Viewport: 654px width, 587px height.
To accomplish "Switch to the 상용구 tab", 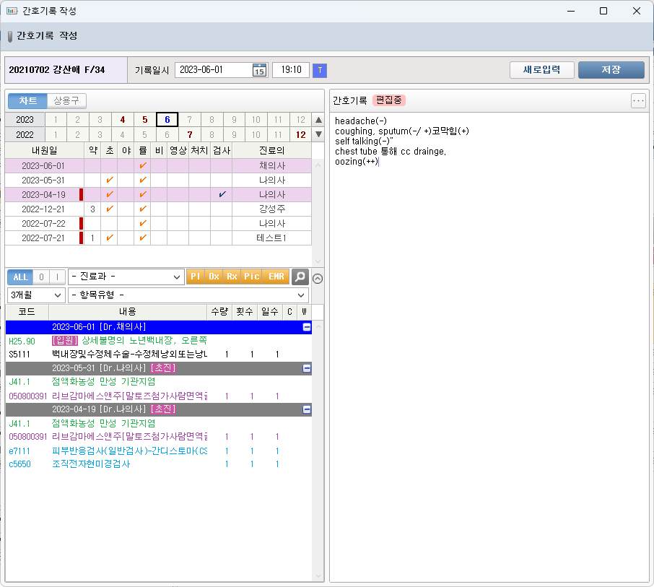I will pos(66,100).
